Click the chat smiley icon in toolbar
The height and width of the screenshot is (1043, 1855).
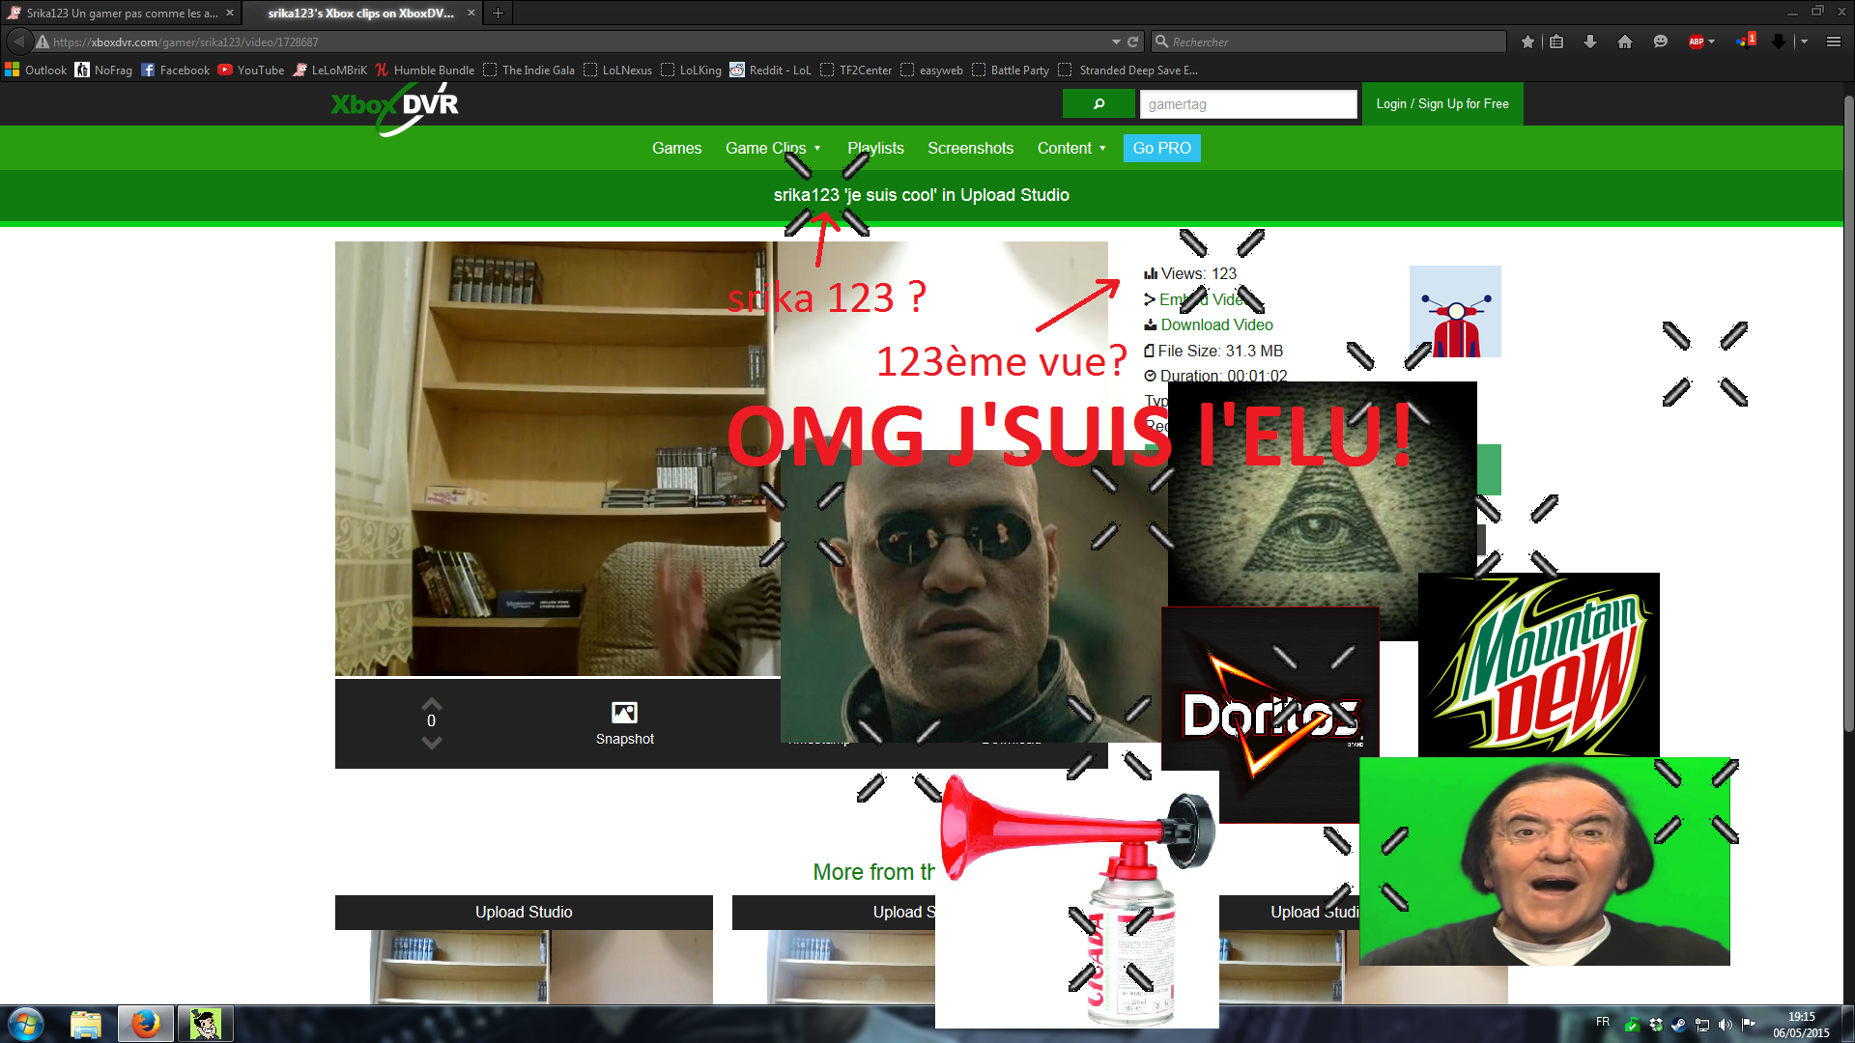1661,42
